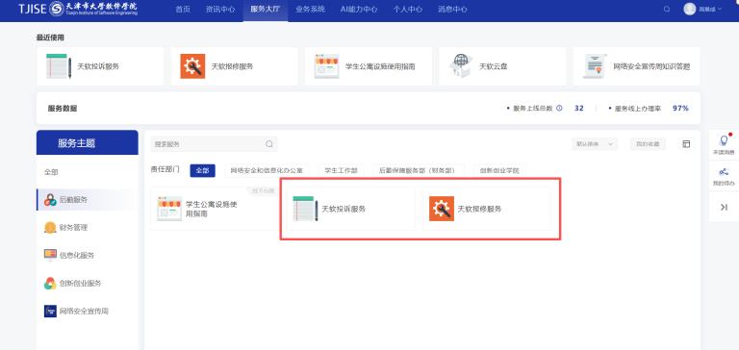Select 创新创业服务 colorful icon in sidebar

tap(50, 283)
